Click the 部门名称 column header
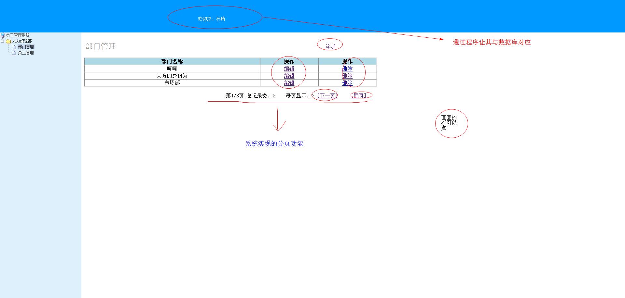625x298 pixels. pyautogui.click(x=172, y=61)
